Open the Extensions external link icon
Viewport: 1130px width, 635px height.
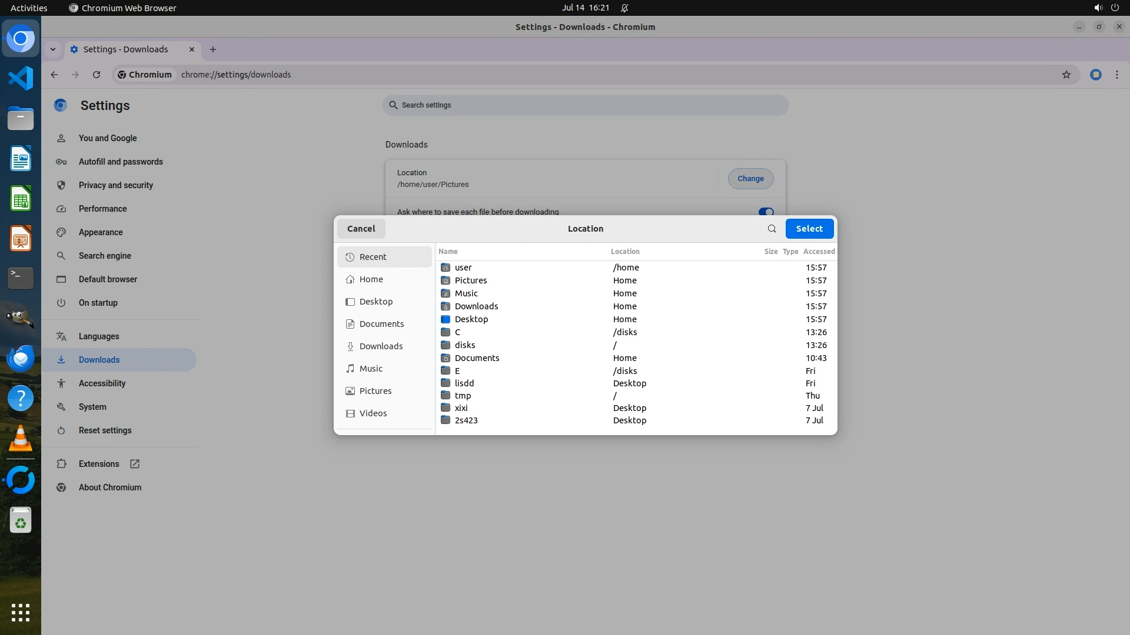point(135,464)
